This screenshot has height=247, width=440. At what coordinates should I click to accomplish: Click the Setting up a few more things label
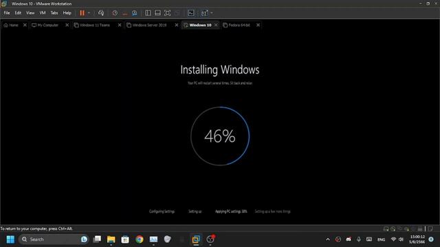pos(272,211)
